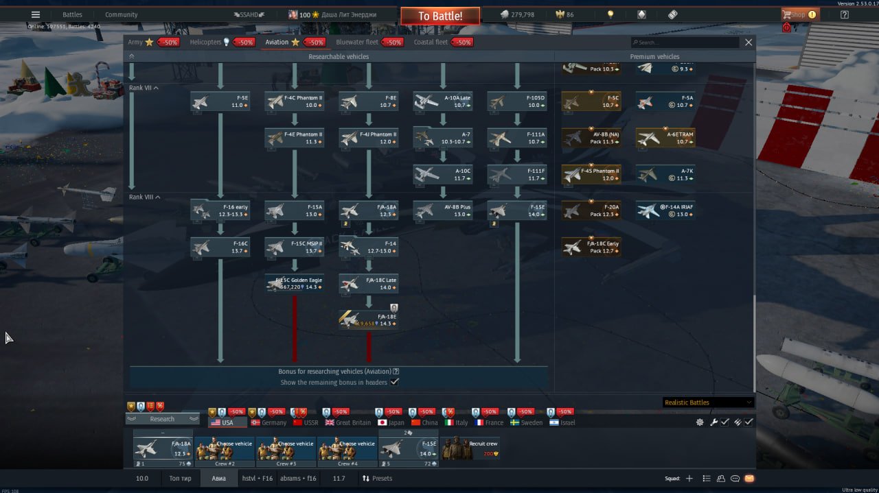
Task: Open the hamburger main menu
Action: click(36, 14)
